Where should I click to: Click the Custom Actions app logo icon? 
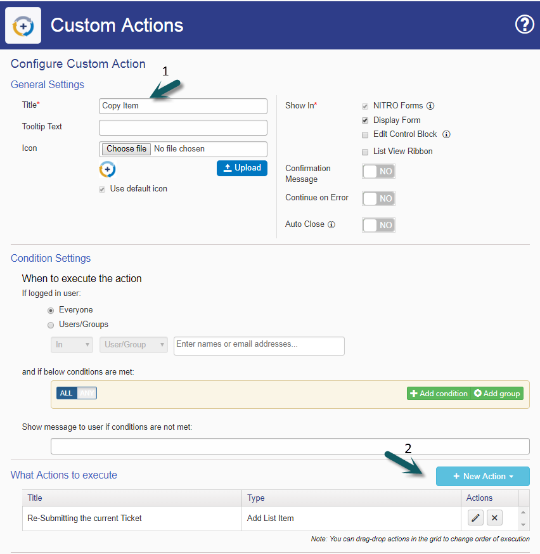click(x=23, y=25)
